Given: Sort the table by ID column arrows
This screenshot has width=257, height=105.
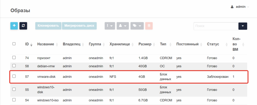Looking at the screenshot, I should tap(31, 45).
